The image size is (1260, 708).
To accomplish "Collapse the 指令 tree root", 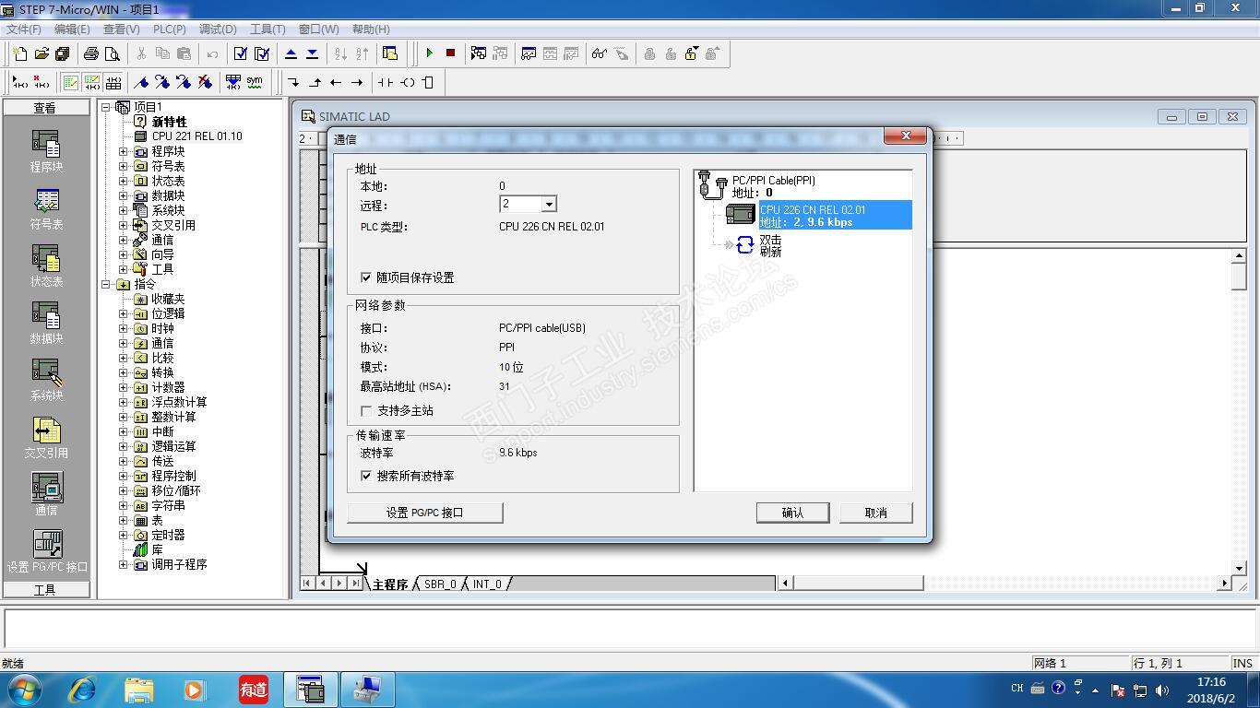I will tap(106, 284).
